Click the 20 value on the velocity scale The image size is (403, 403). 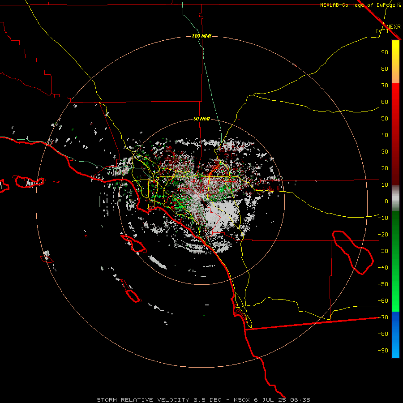point(385,168)
